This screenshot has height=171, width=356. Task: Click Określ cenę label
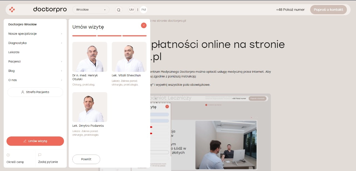[15, 162]
